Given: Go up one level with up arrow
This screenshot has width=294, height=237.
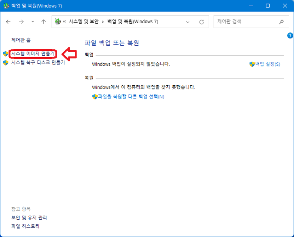Looking at the screenshot, I should pyautogui.click(x=44, y=22).
